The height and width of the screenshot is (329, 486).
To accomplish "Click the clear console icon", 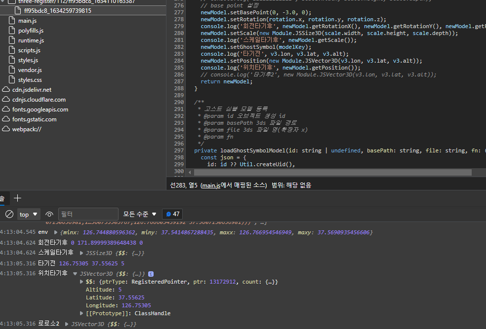I will coord(9,214).
